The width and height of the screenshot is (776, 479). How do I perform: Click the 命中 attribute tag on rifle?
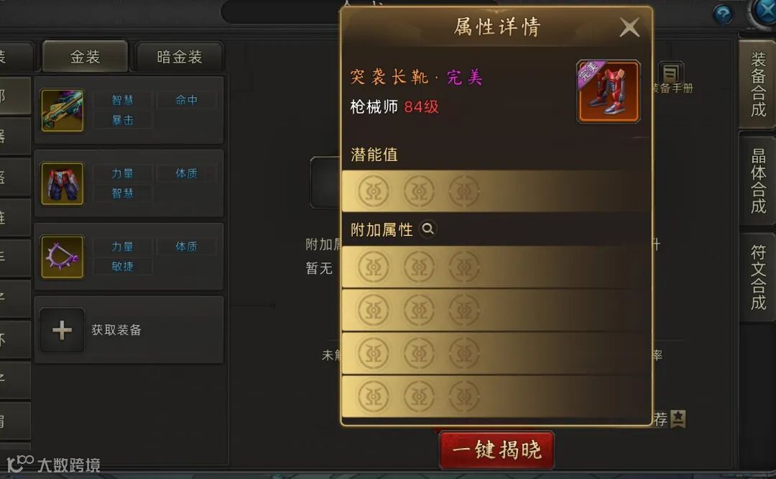(187, 100)
